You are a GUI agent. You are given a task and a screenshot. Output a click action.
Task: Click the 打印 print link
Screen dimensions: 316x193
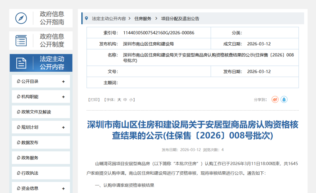(94, 100)
